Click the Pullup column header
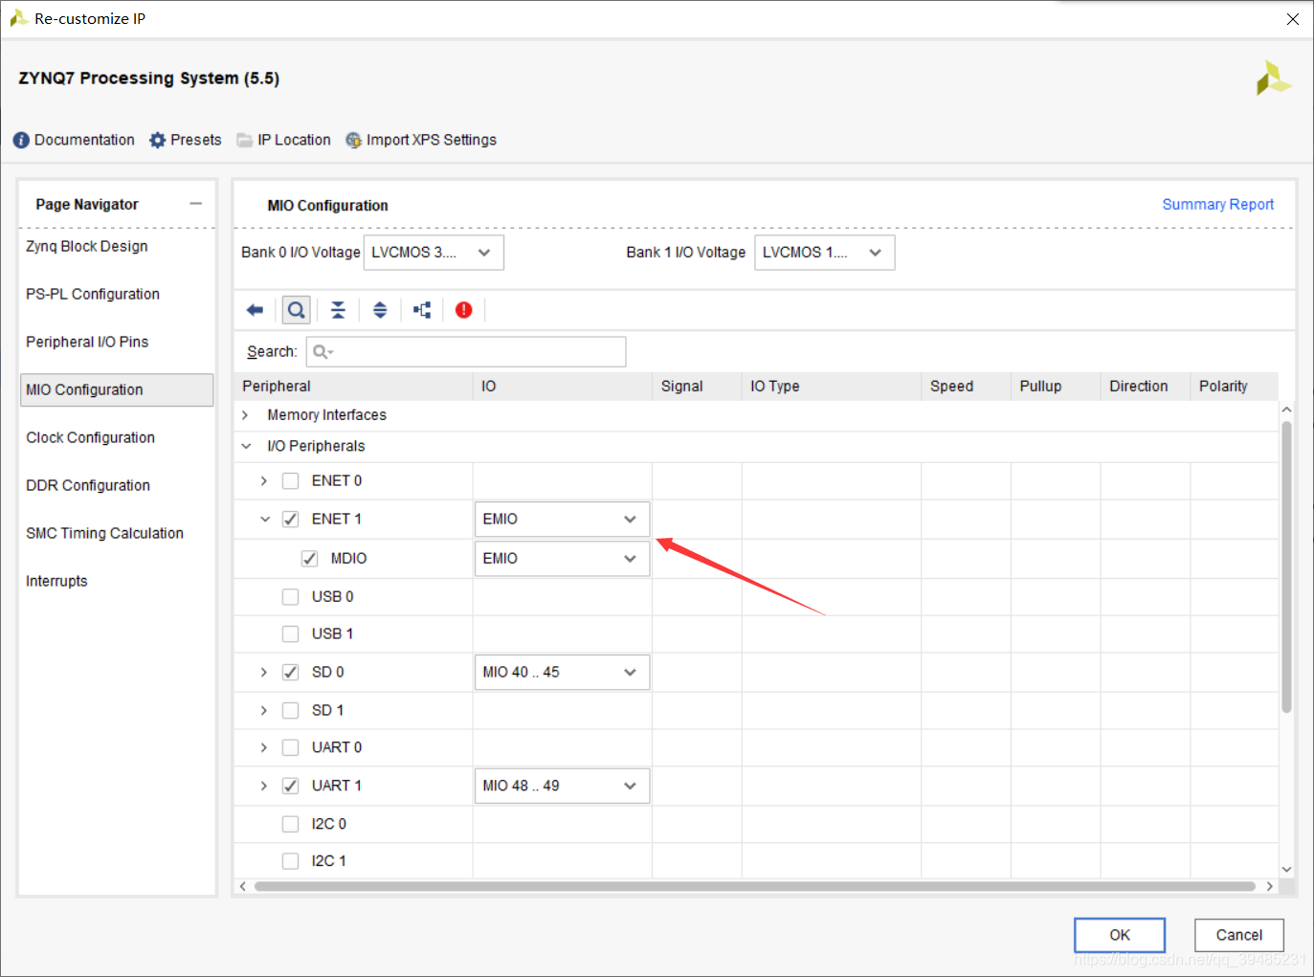1314x977 pixels. tap(1057, 387)
